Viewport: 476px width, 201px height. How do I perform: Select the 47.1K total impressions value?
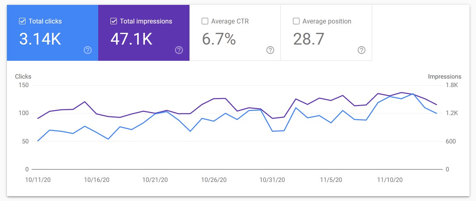pos(131,39)
